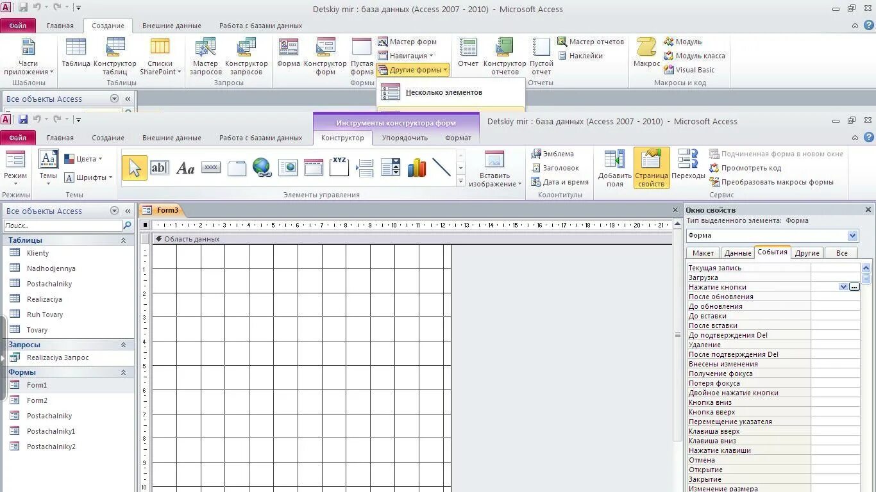This screenshot has height=492, width=876.
Task: Open Списки SharePoint dropdown in back window
Action: pyautogui.click(x=160, y=56)
